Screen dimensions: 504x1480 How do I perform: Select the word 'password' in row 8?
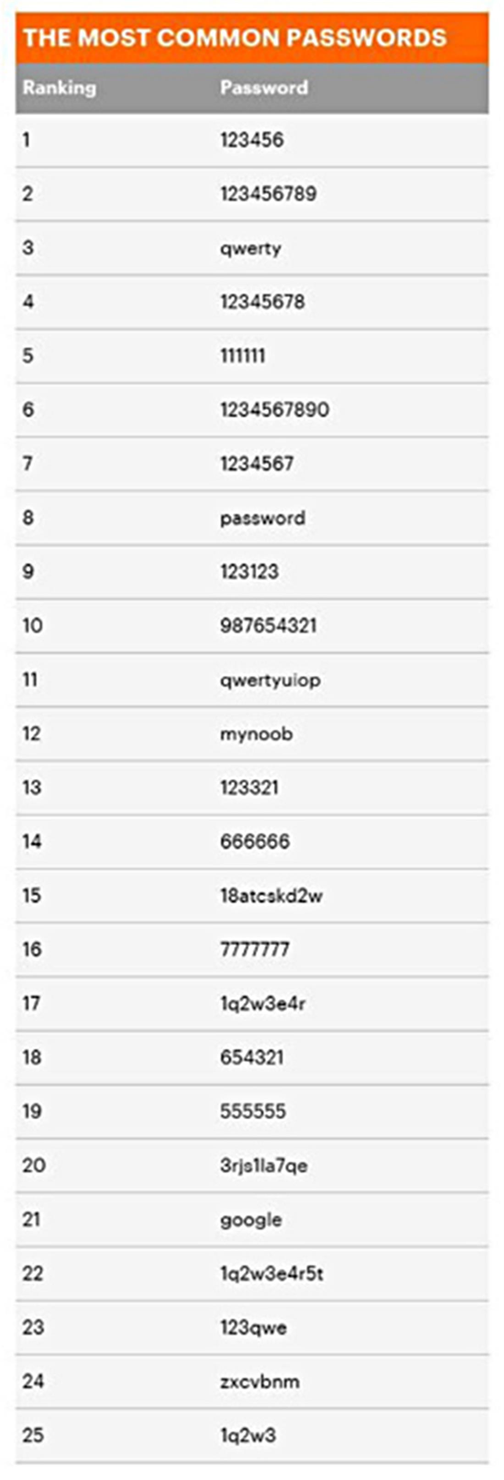pyautogui.click(x=262, y=518)
